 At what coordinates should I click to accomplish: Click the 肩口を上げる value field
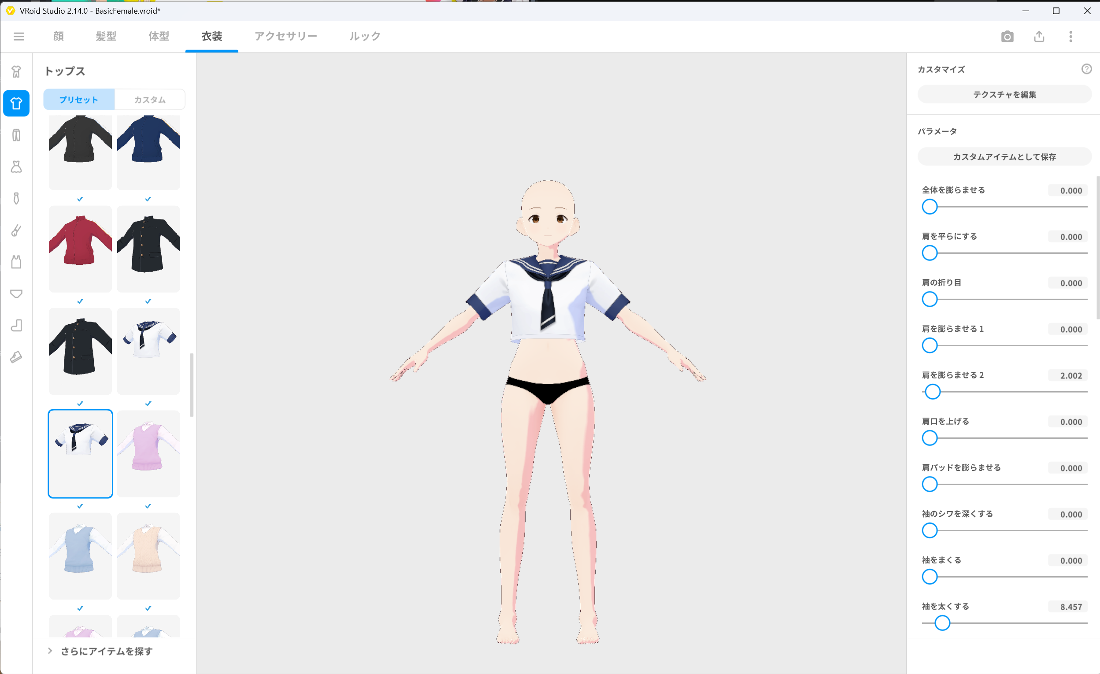(1068, 422)
